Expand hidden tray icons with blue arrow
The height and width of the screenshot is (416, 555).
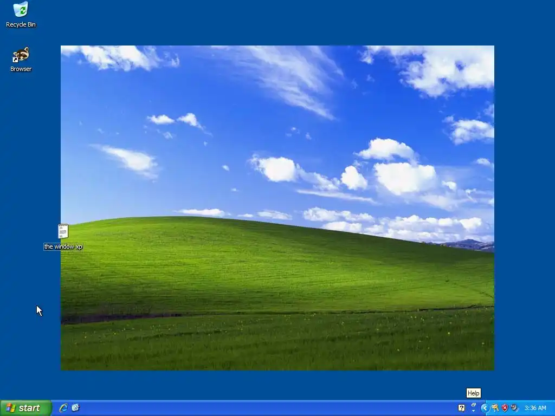pos(485,408)
